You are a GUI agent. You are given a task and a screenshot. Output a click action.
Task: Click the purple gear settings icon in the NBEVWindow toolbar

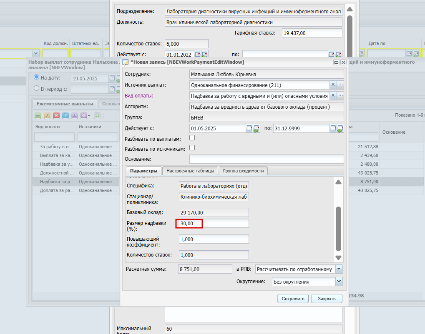(x=84, y=116)
